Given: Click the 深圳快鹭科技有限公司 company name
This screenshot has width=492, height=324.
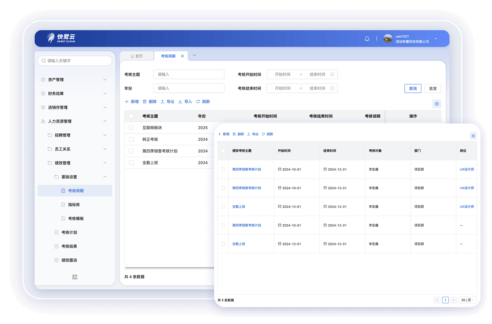Looking at the screenshot, I should pyautogui.click(x=412, y=42).
